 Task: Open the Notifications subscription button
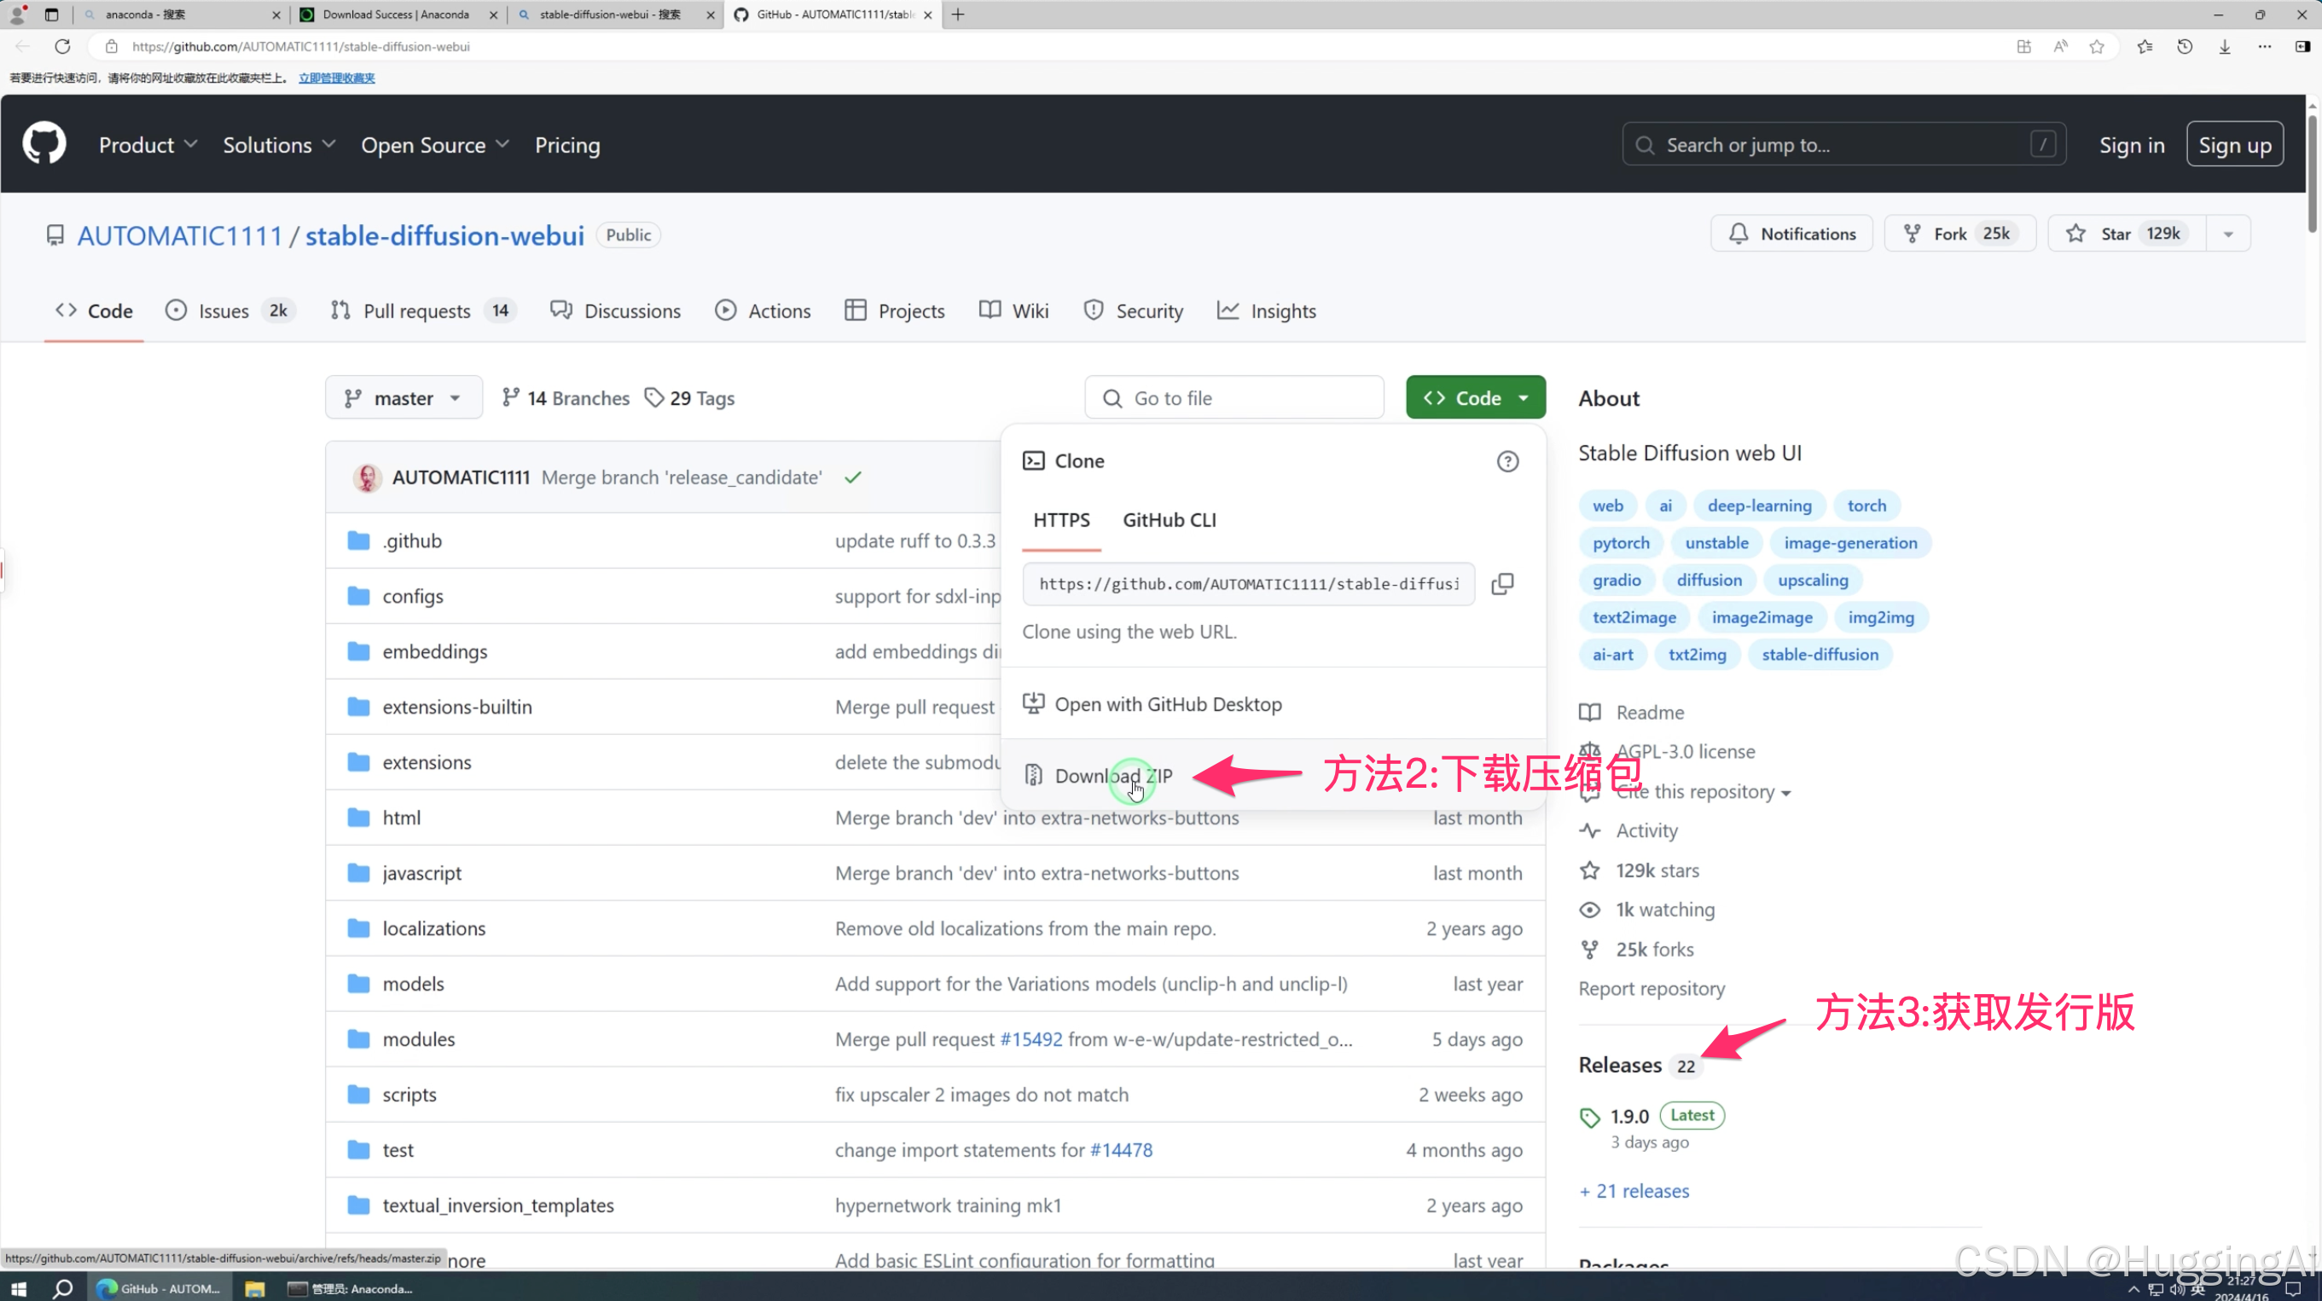point(1791,234)
